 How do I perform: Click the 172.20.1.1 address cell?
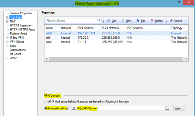tap(84, 38)
